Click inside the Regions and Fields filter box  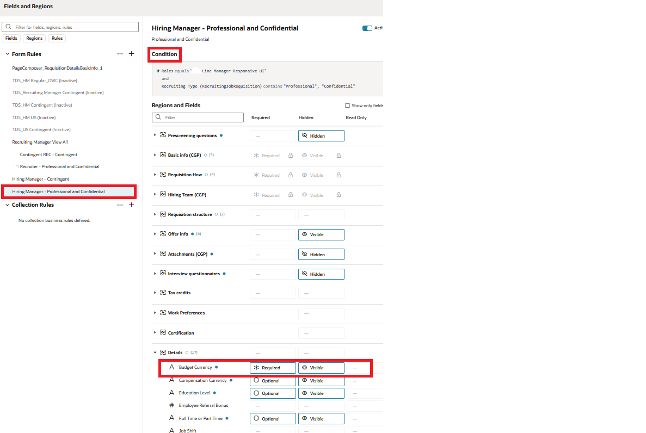201,117
